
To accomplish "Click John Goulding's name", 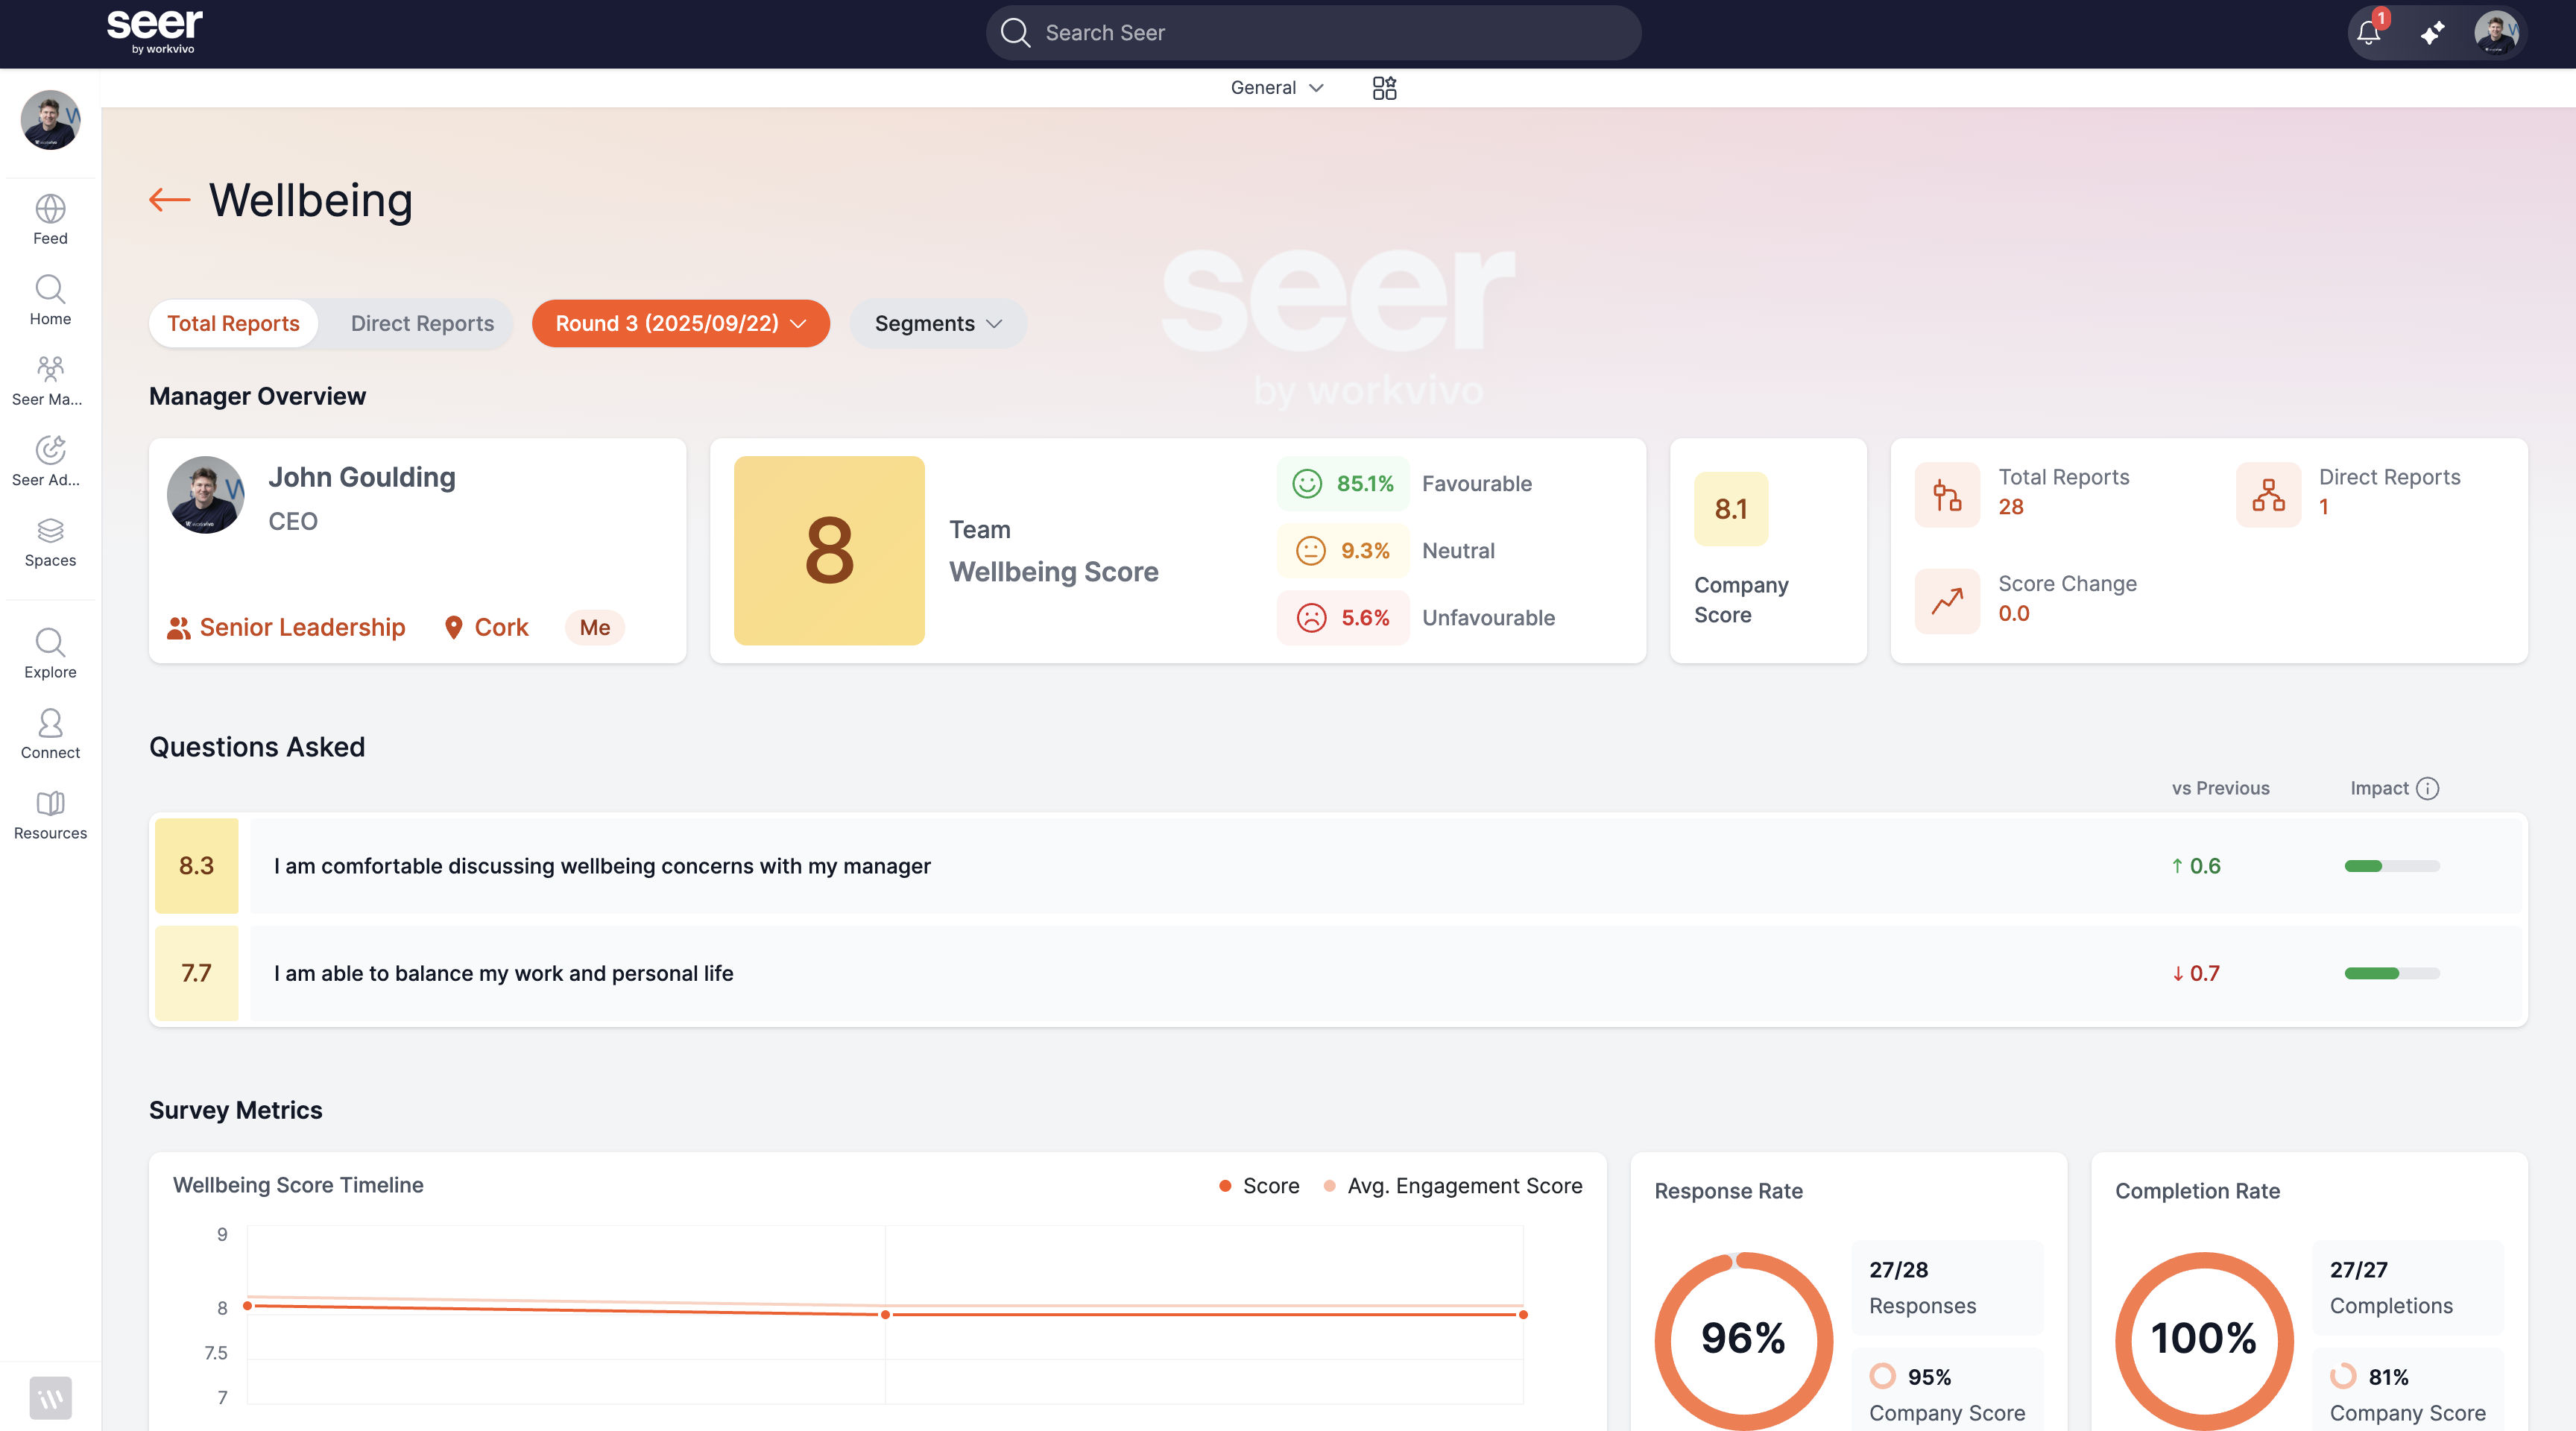I will point(362,477).
